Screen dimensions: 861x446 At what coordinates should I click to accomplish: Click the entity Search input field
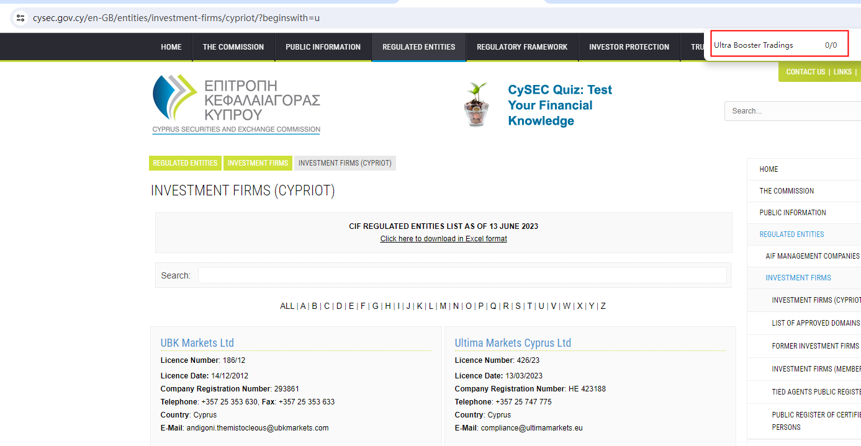(x=462, y=275)
